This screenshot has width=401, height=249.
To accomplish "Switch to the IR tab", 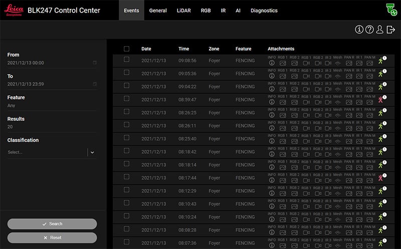I will [223, 11].
